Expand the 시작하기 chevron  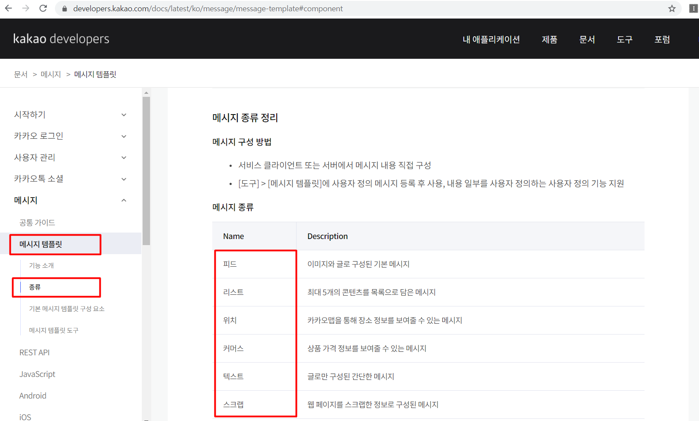[124, 115]
